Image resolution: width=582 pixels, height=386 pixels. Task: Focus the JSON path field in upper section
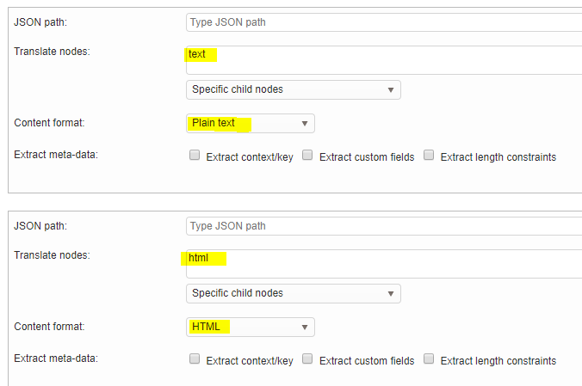pyautogui.click(x=383, y=22)
